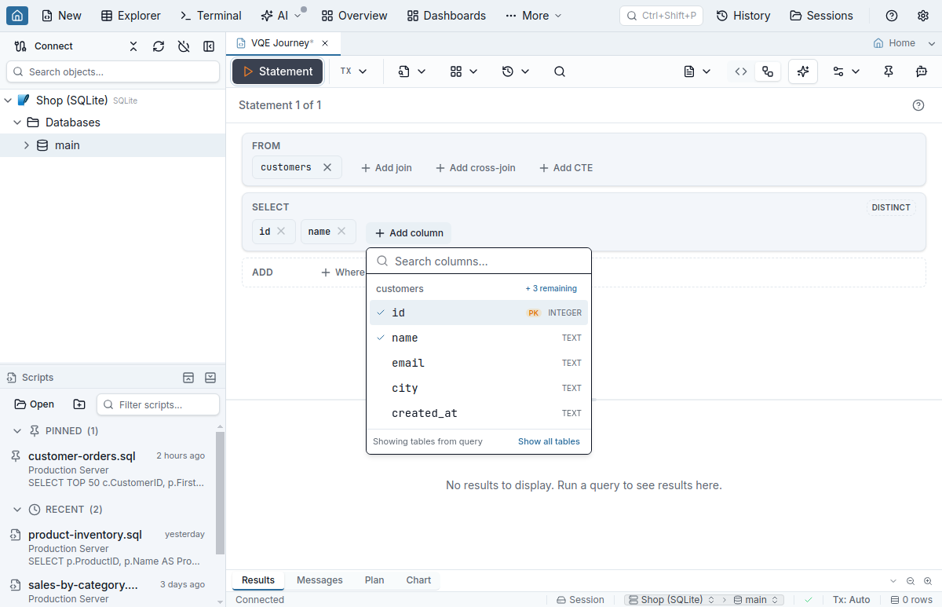Open the TX transaction dropdown
Image resolution: width=942 pixels, height=607 pixels.
click(353, 71)
